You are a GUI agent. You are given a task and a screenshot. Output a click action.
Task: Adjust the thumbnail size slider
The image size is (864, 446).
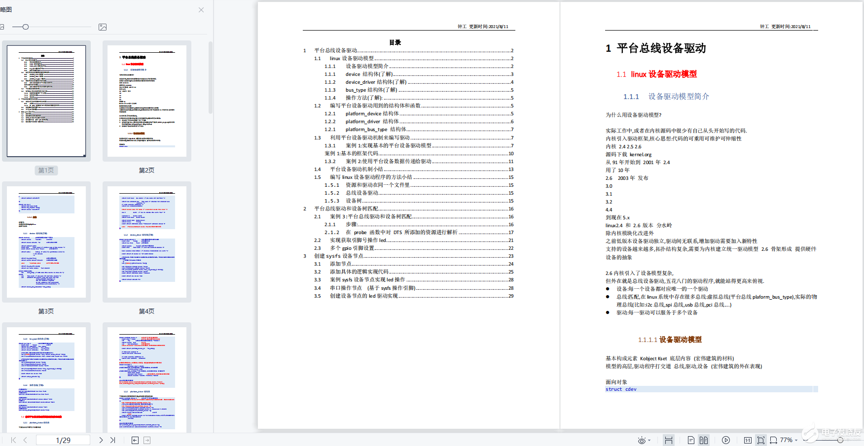[x=26, y=27]
